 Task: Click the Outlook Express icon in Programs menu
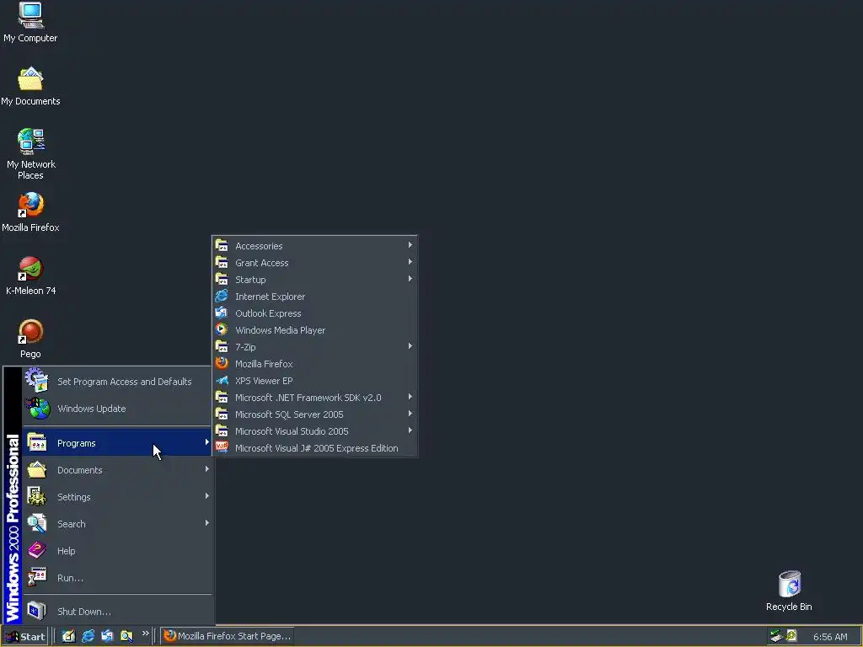click(x=222, y=313)
